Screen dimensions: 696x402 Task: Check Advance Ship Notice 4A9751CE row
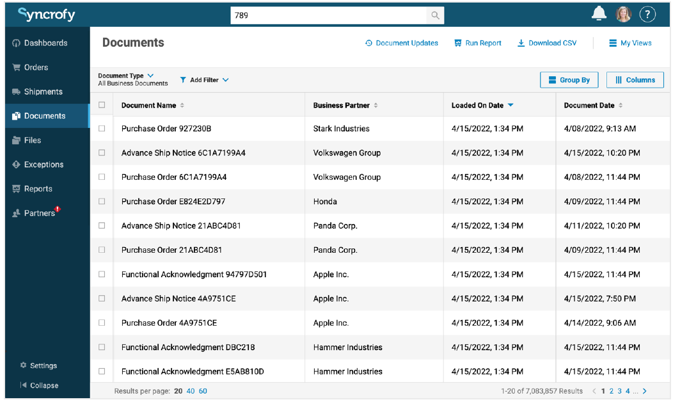tap(102, 298)
